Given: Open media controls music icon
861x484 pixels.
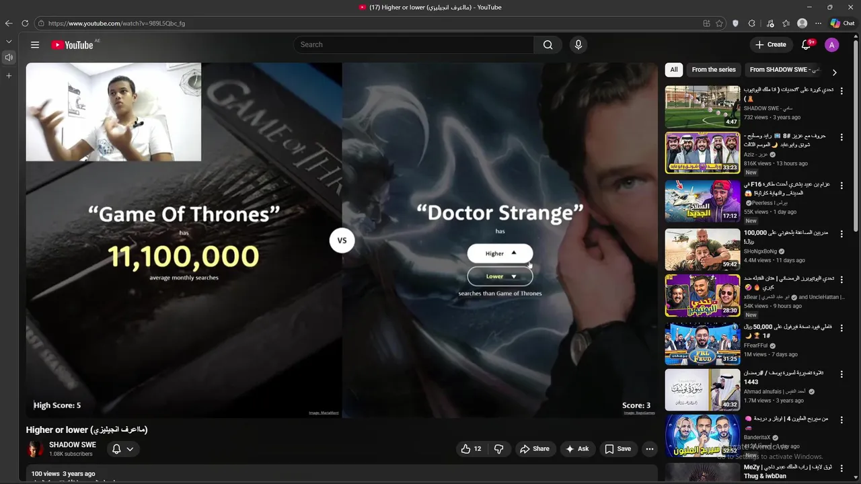Looking at the screenshot, I should point(770,23).
